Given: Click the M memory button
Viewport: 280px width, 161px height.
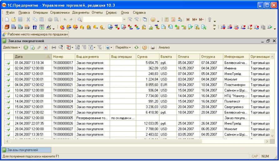Looking at the screenshot, I should click(188, 19).
